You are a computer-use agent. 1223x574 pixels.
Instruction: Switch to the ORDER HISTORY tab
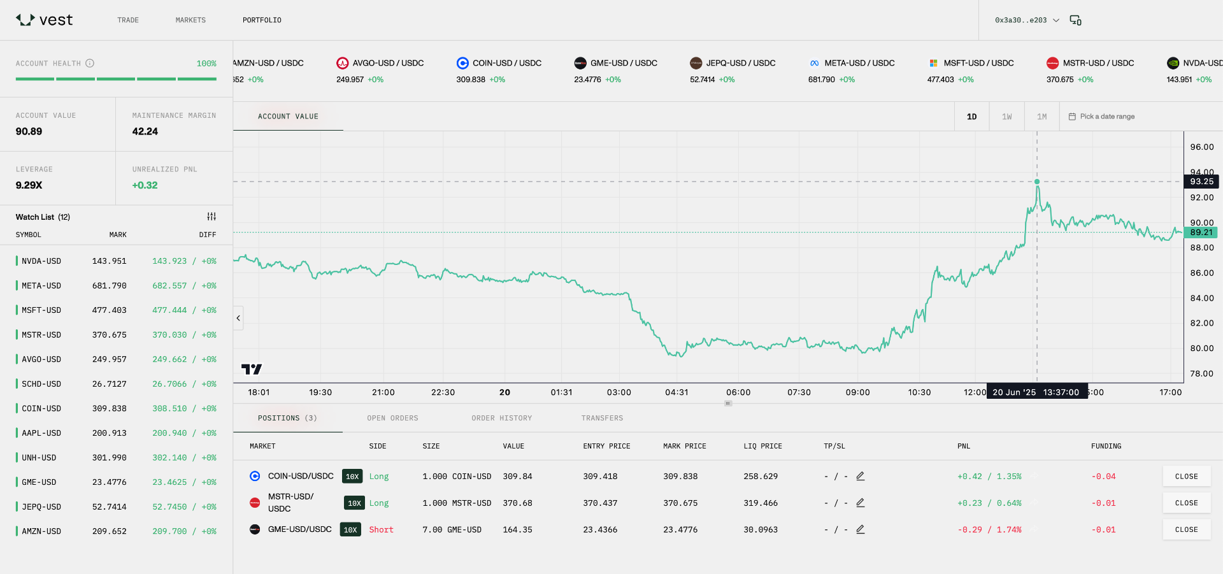pos(501,418)
